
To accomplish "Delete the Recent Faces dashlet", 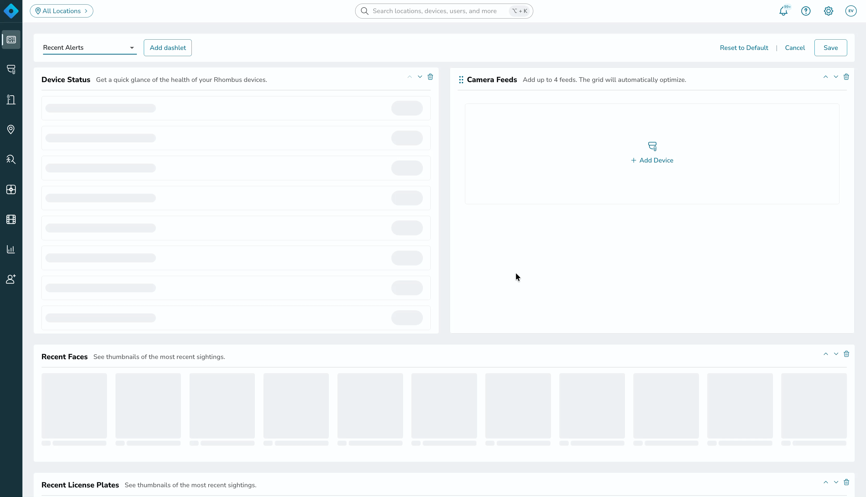I will [846, 354].
